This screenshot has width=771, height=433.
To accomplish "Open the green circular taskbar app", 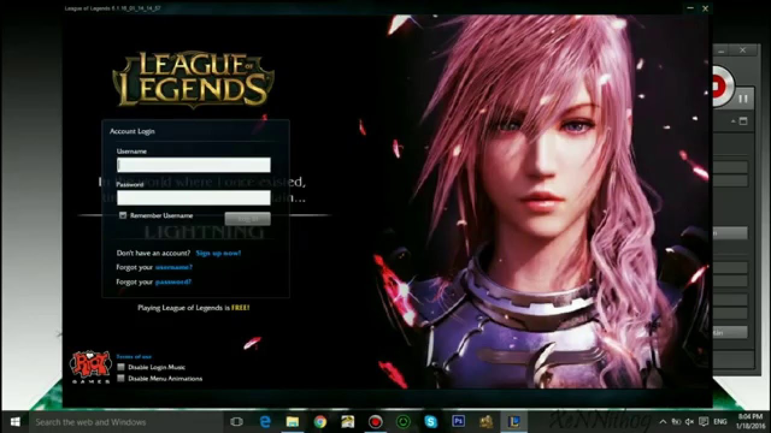I will pos(403,422).
